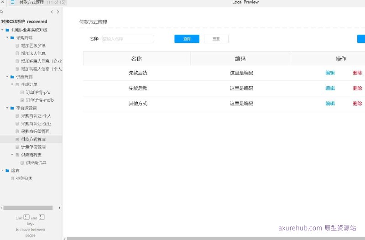Go to next page arrow
The height and width of the screenshot is (240, 365).
[58, 12]
